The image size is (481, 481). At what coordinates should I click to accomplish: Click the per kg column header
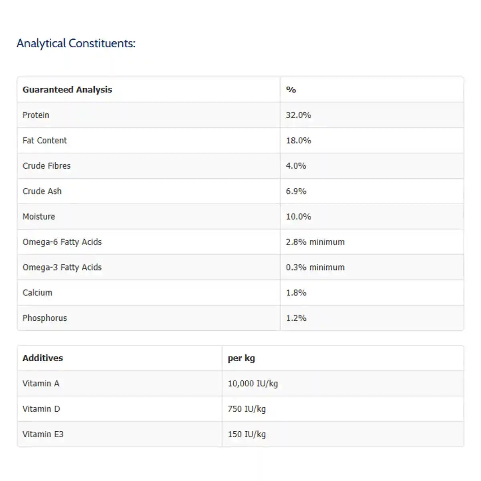(241, 358)
